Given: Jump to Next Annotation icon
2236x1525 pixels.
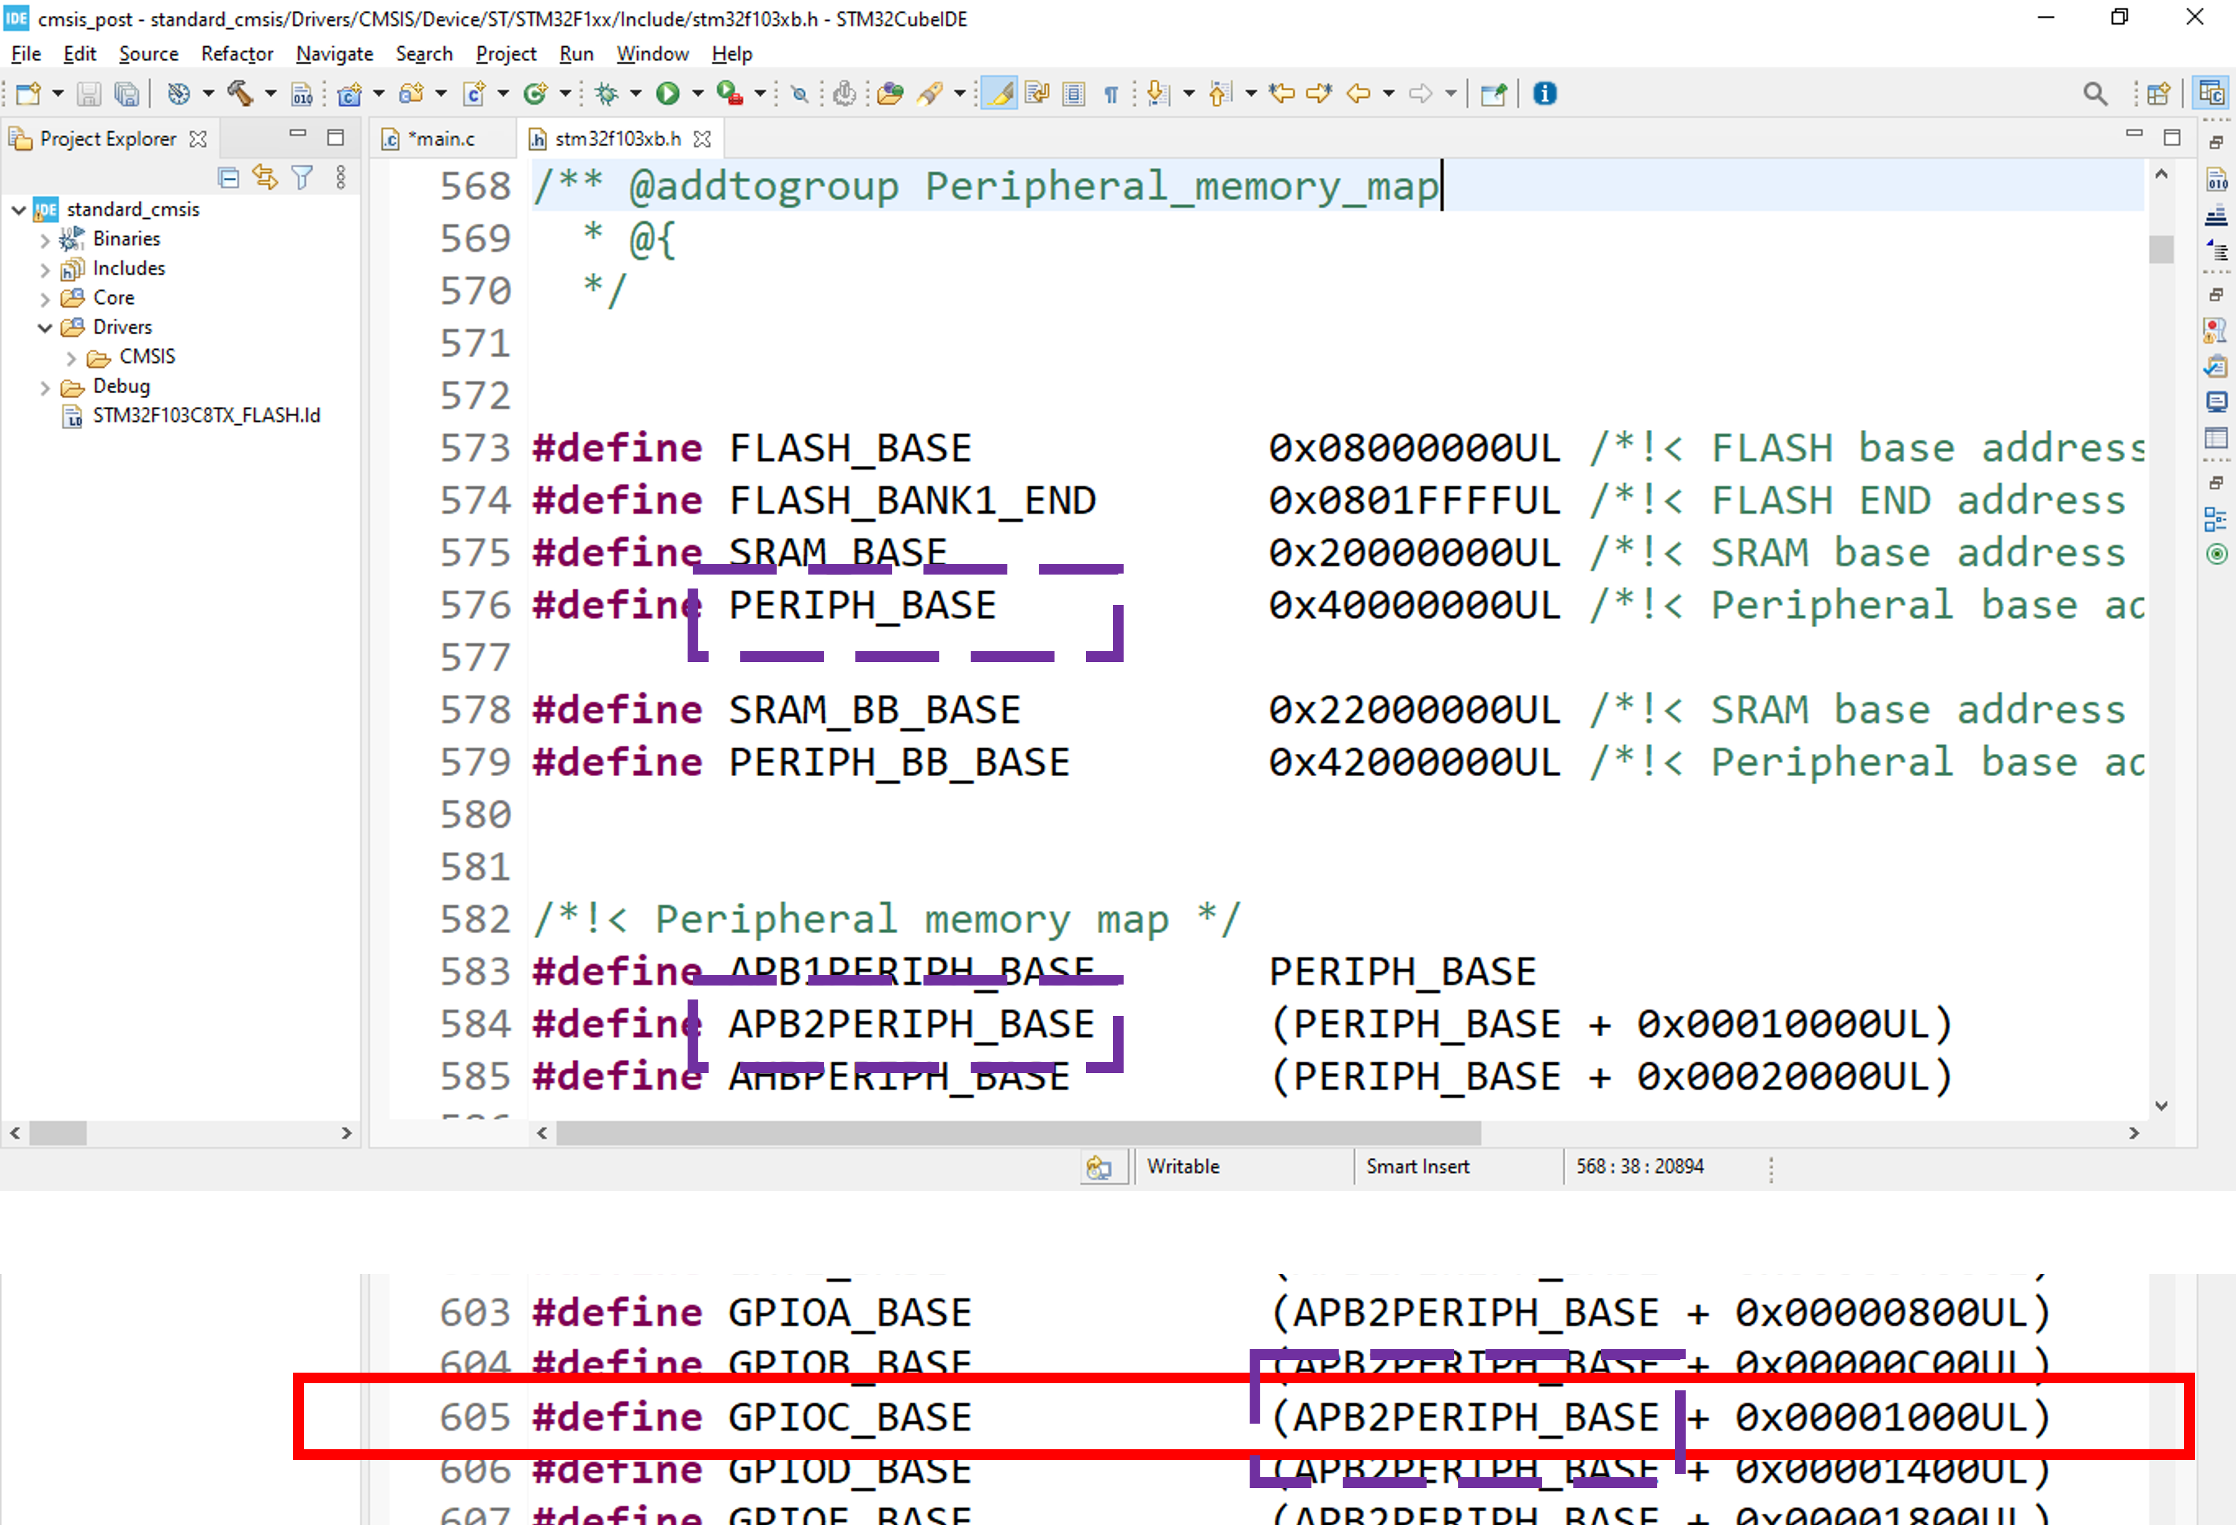Looking at the screenshot, I should tap(1159, 93).
